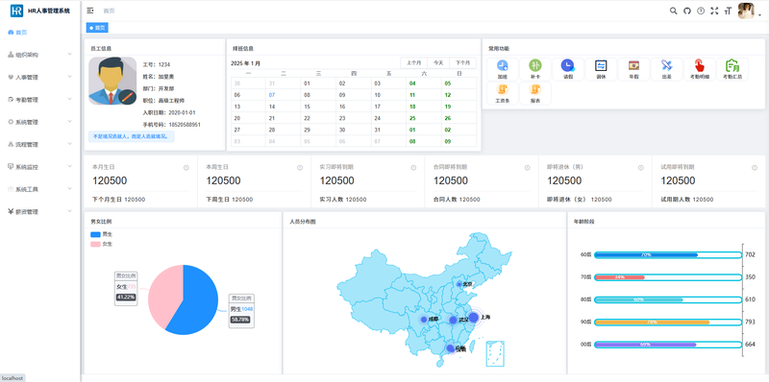Click the 考勤明细 red hand icon

(x=700, y=65)
